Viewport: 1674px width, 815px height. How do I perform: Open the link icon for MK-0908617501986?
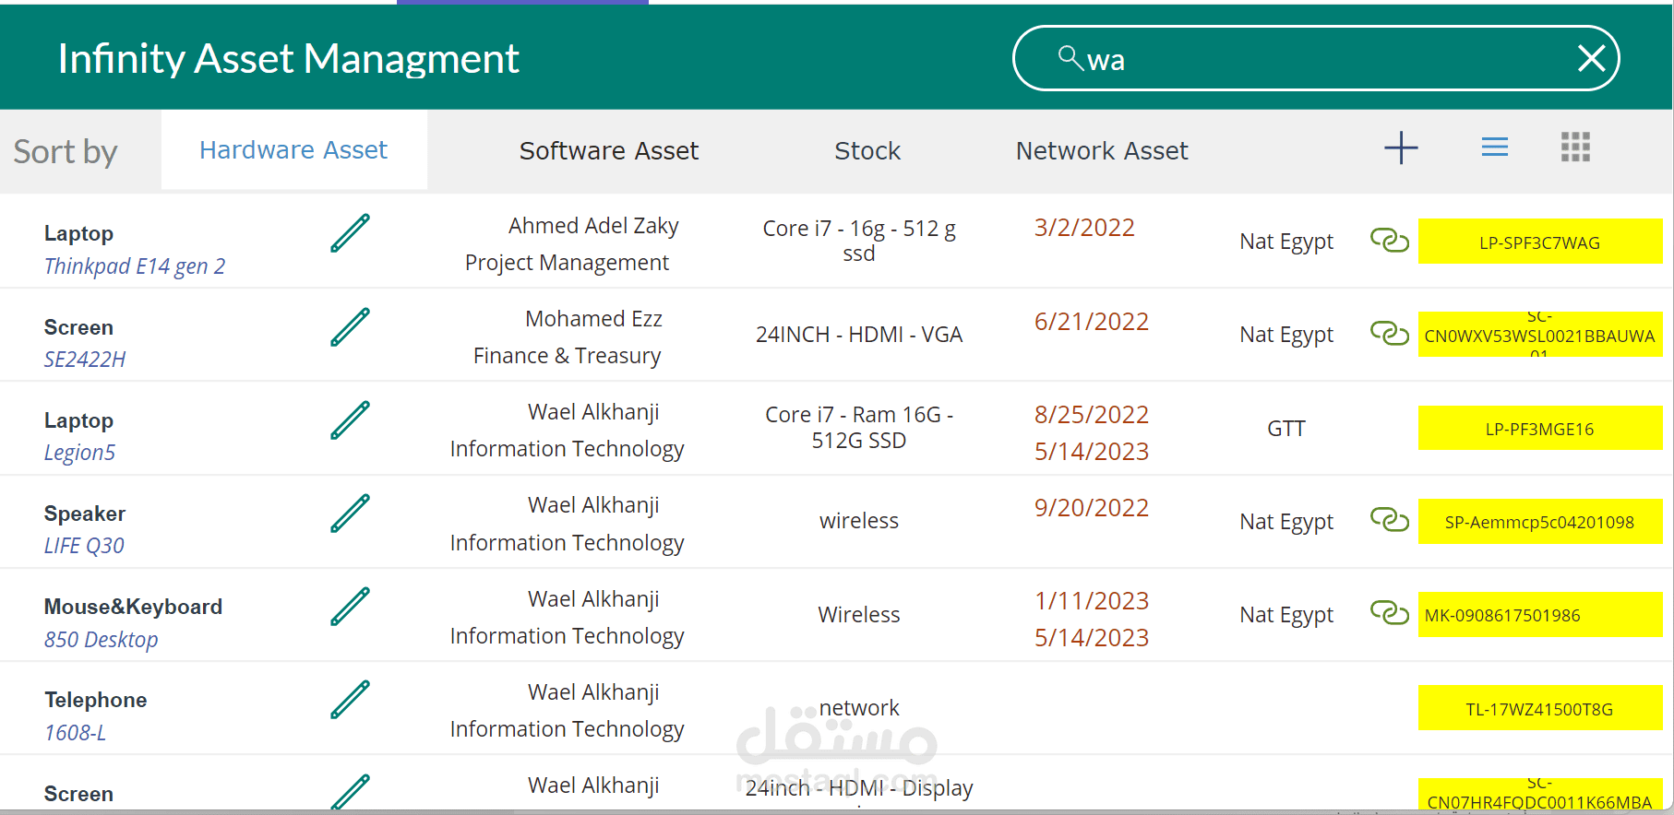(1389, 612)
